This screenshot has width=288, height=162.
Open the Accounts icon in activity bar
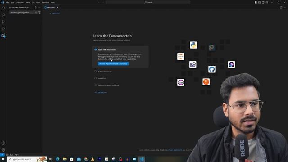click(3, 143)
